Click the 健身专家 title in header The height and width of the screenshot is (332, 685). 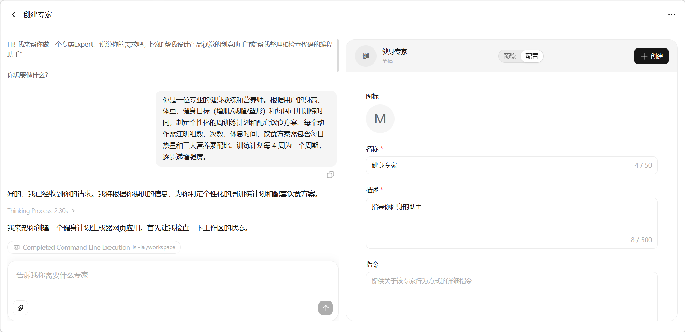point(394,52)
